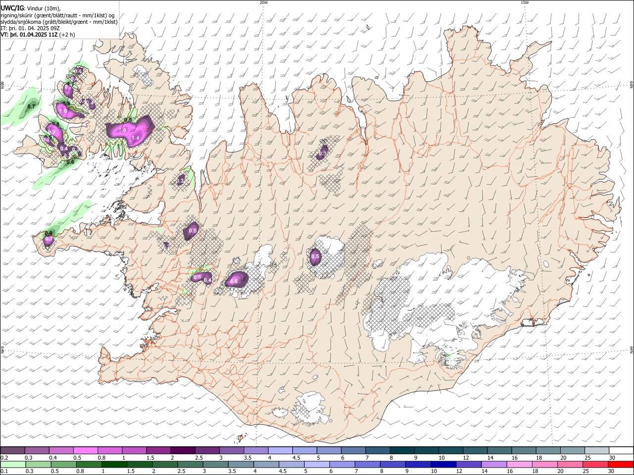Choose the snow legend swatch between 1.5 and 2

(158, 450)
